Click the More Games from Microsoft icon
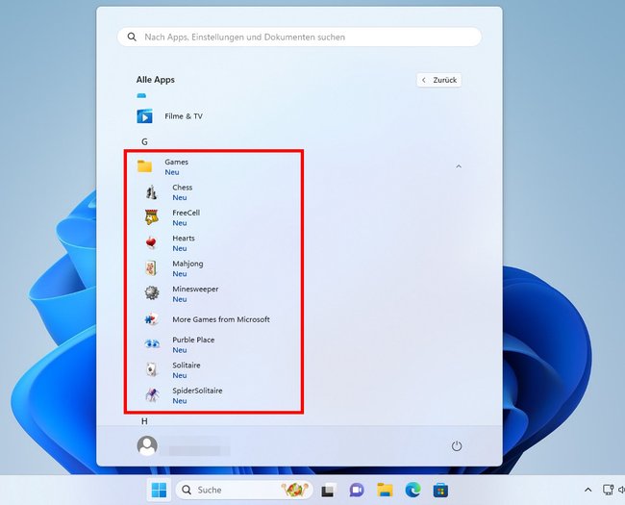 tap(152, 319)
